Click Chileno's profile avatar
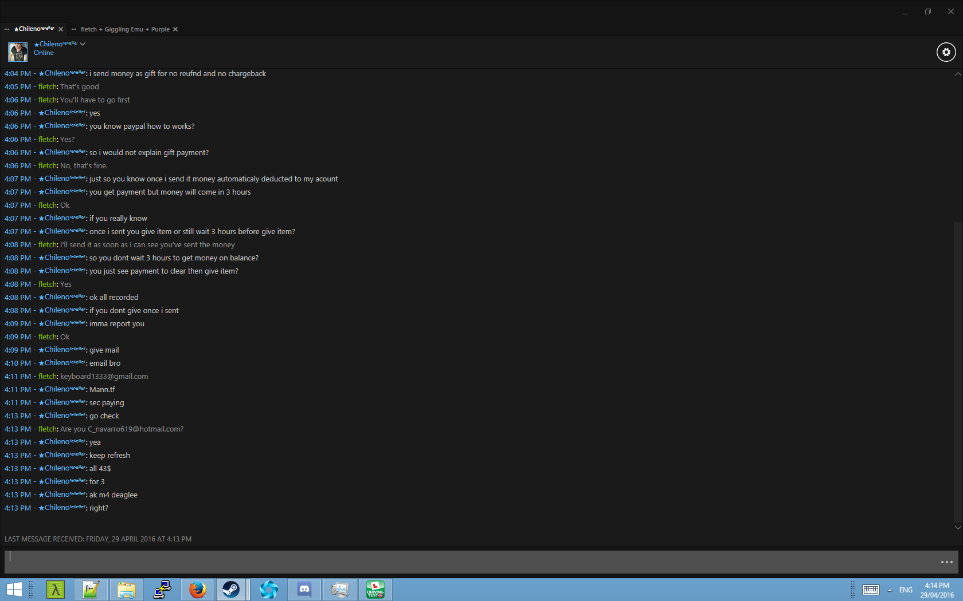The height and width of the screenshot is (601, 963). (18, 52)
